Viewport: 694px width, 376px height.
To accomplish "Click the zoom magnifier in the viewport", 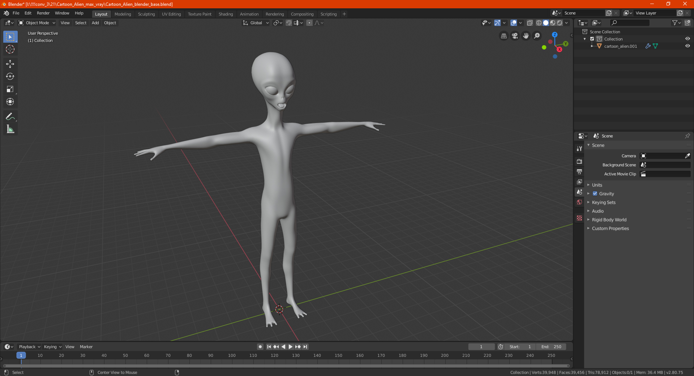I will pos(537,36).
